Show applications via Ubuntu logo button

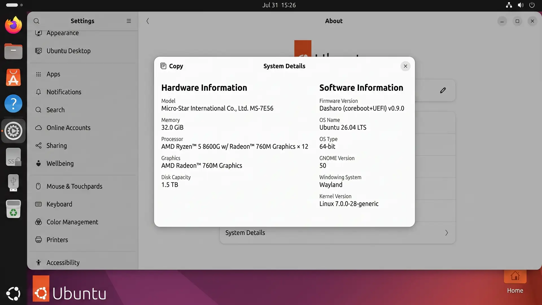(13, 294)
